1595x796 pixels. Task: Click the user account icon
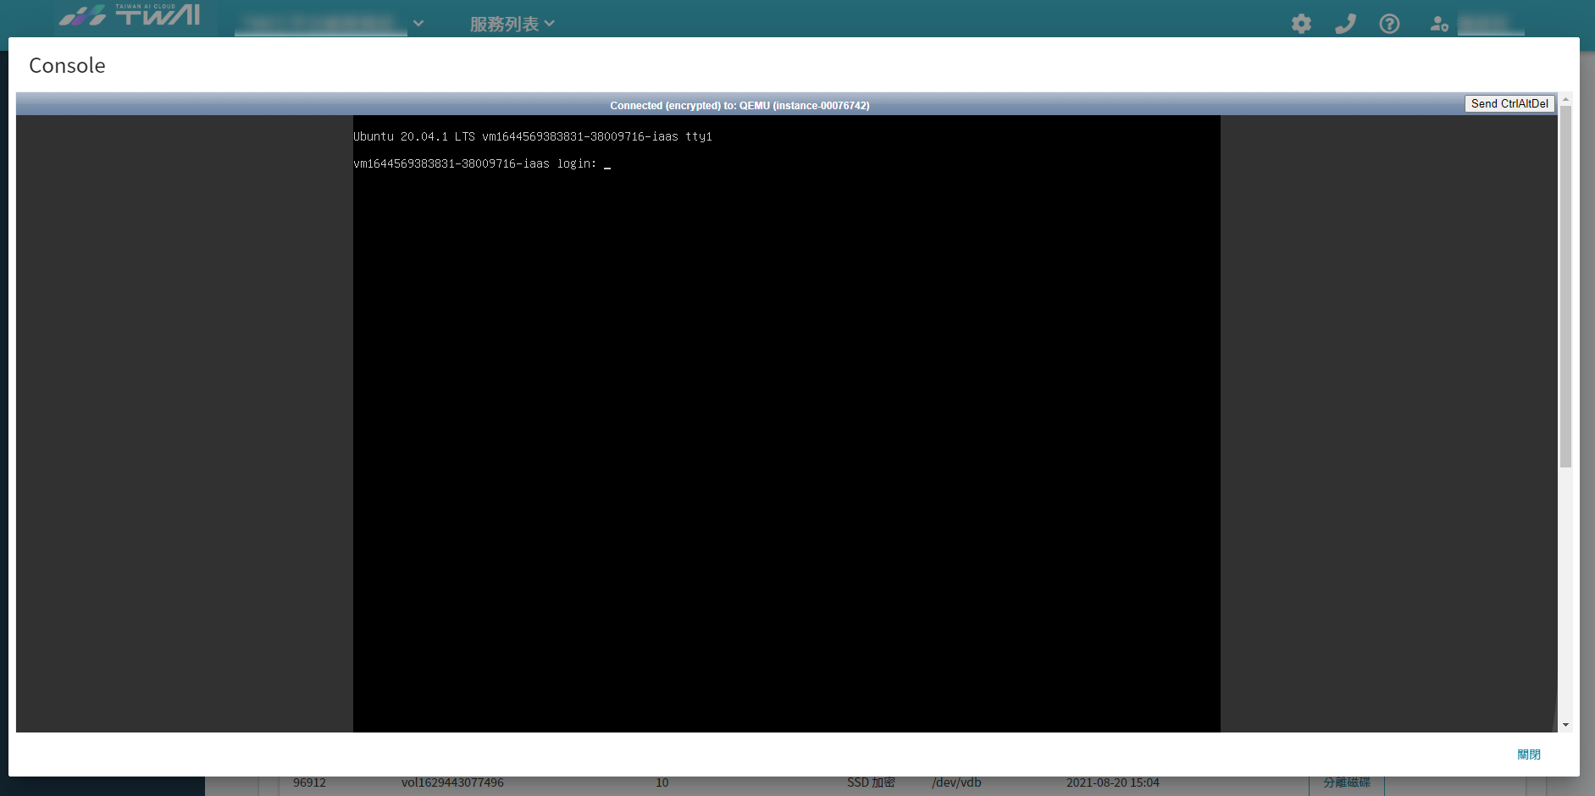1439,24
